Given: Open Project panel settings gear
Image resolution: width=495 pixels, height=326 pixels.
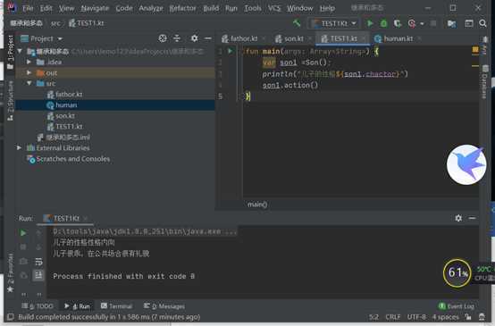Looking at the screenshot, I should 195,38.
